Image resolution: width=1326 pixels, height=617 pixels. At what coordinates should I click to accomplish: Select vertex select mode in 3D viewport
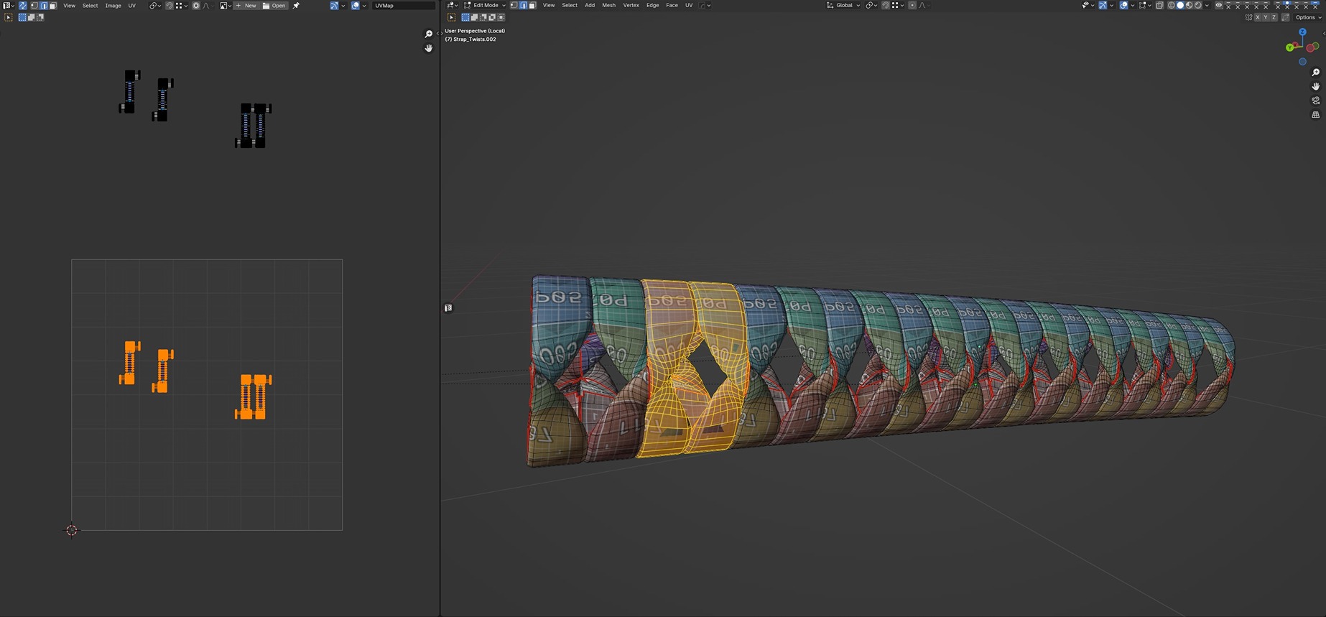(x=514, y=6)
